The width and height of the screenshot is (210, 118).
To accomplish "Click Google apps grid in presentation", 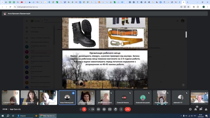I will [x=177, y=21].
